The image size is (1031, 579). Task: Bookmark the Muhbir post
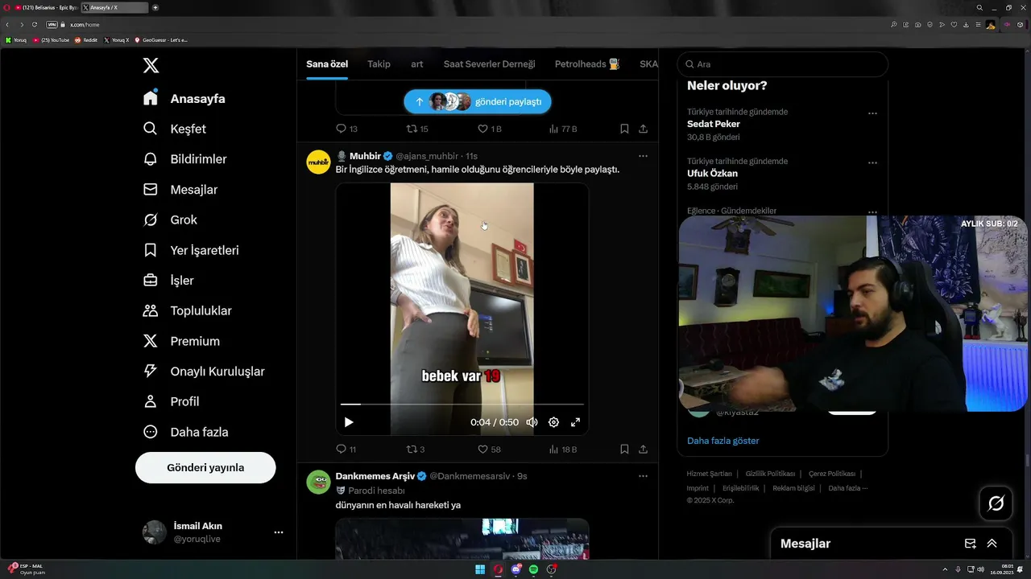(x=624, y=450)
